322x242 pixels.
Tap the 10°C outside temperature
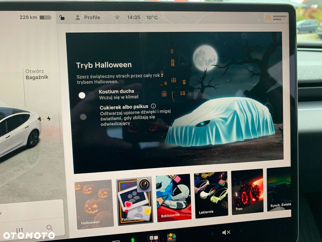pos(152,17)
